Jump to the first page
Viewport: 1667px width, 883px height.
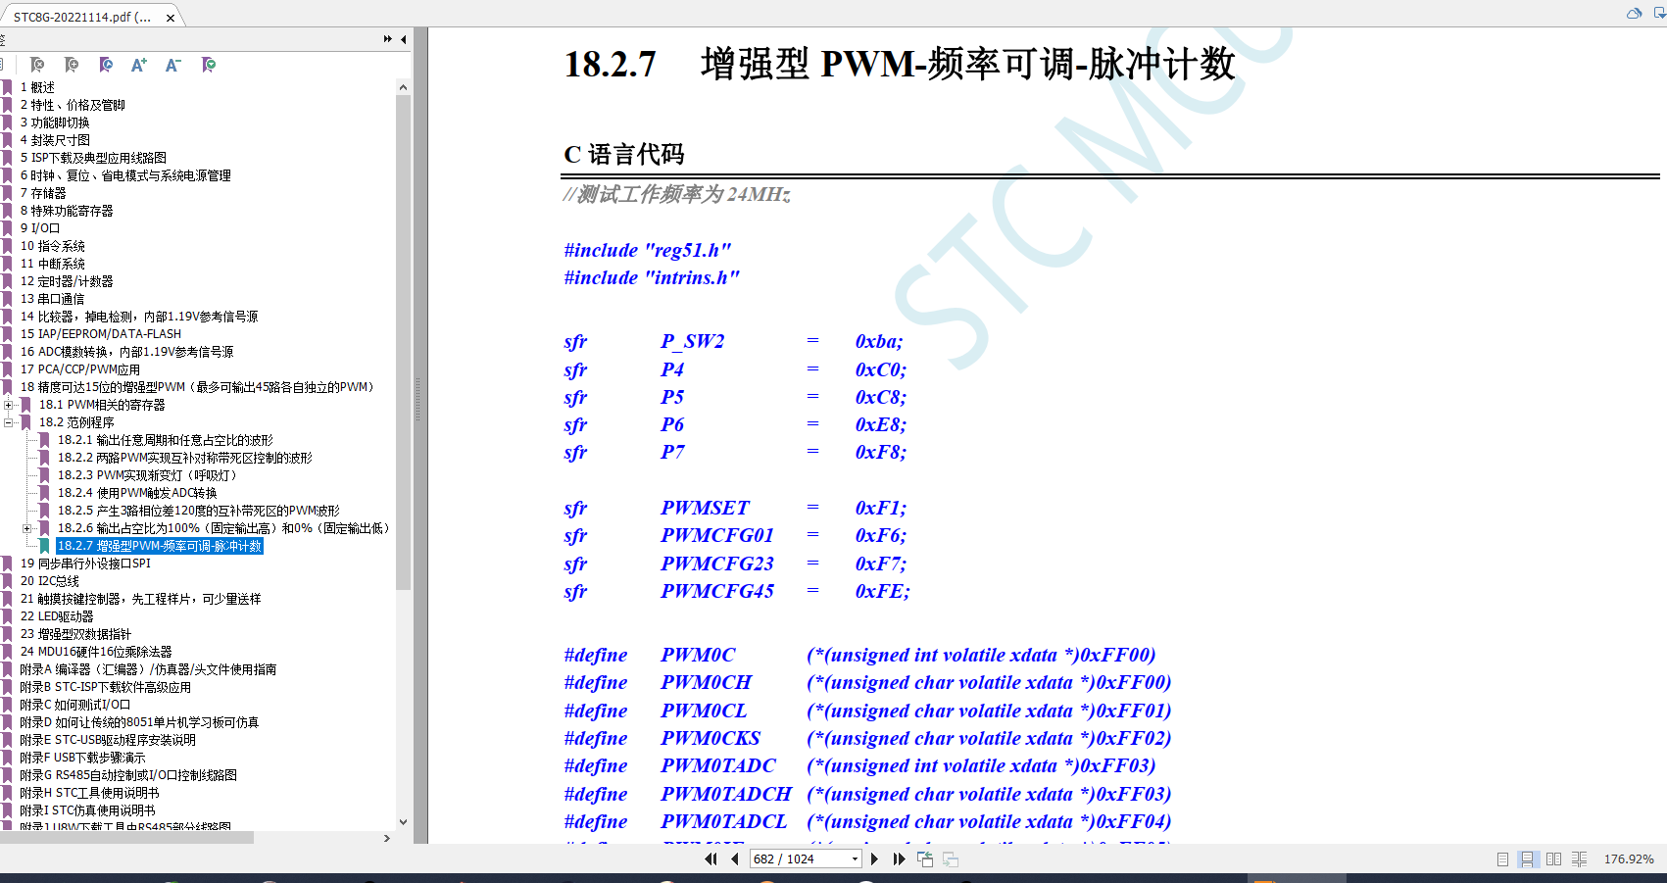click(711, 858)
